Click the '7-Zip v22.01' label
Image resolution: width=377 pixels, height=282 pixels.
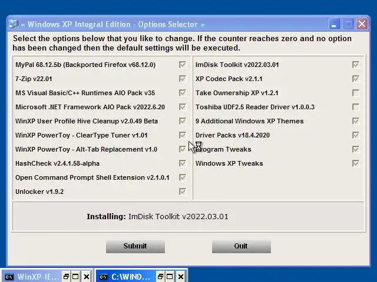coord(34,79)
